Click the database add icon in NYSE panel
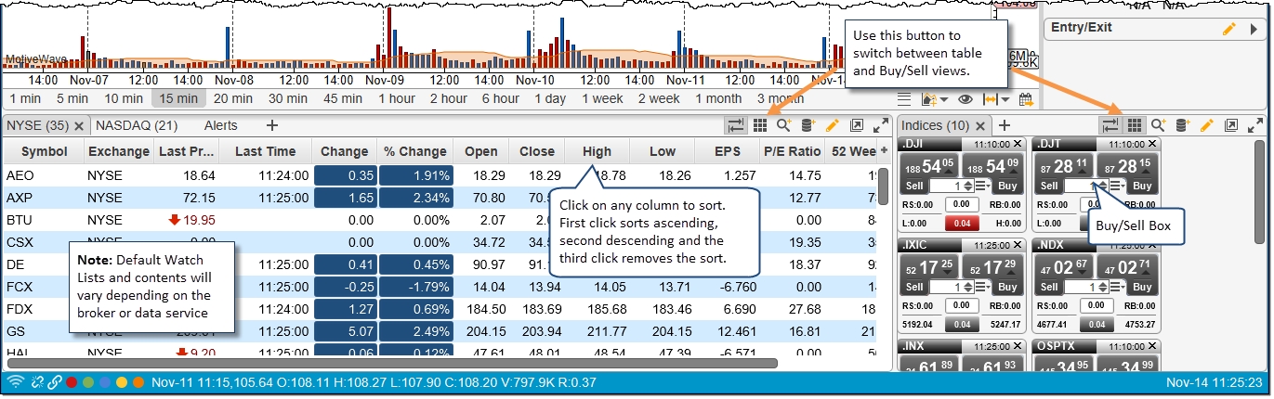 (x=808, y=125)
